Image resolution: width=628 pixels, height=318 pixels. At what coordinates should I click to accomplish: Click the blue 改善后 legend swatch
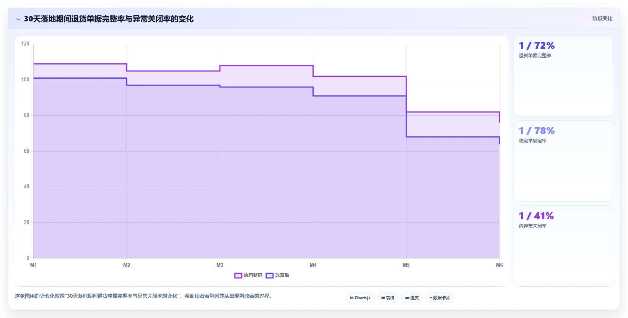270,276
